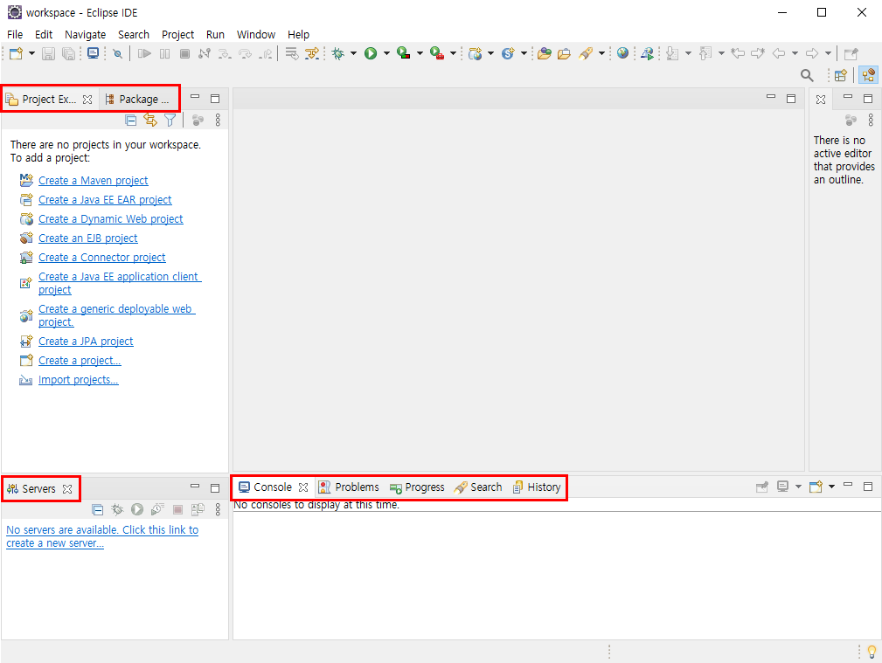The width and height of the screenshot is (882, 663).
Task: Click Create an EJB project link
Action: pyautogui.click(x=87, y=238)
